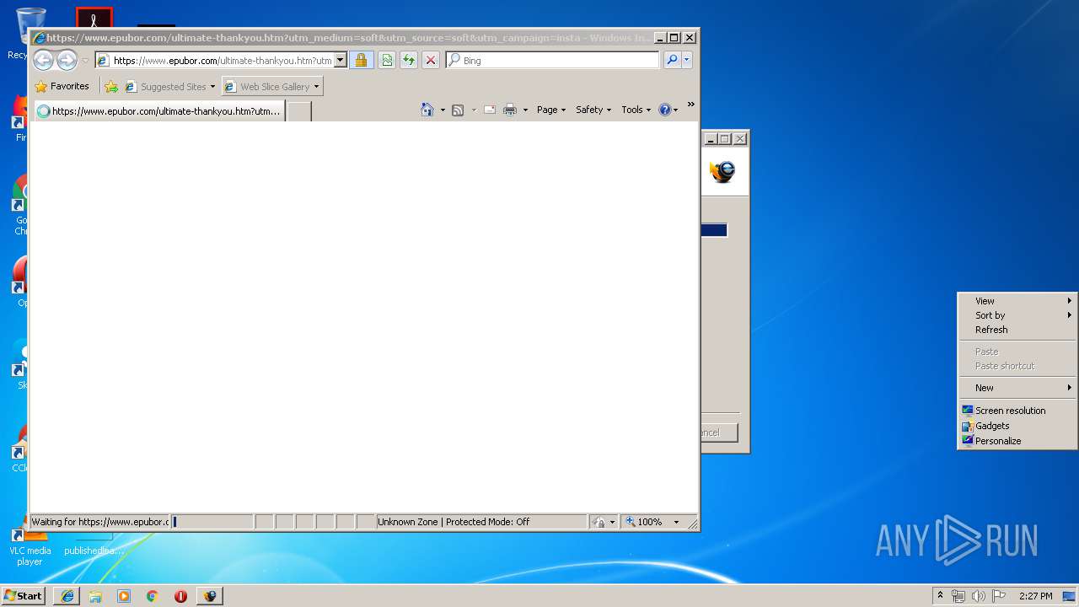The image size is (1079, 607).
Task: Click into the Bing search box
Action: (x=559, y=60)
